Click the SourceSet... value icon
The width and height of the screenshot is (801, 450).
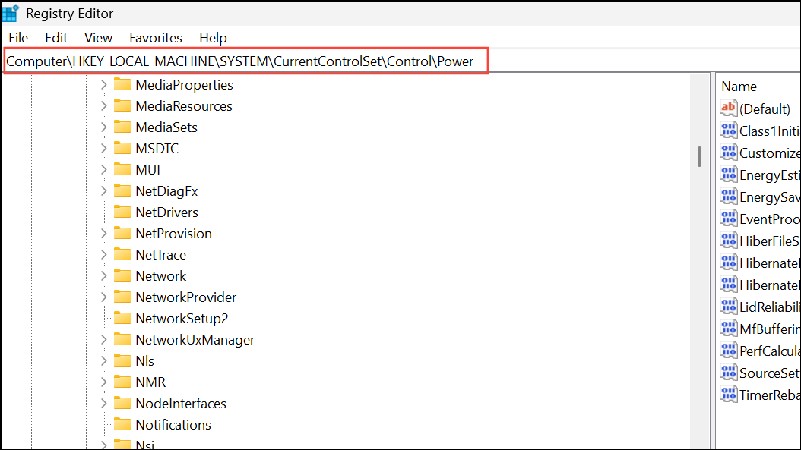(729, 372)
